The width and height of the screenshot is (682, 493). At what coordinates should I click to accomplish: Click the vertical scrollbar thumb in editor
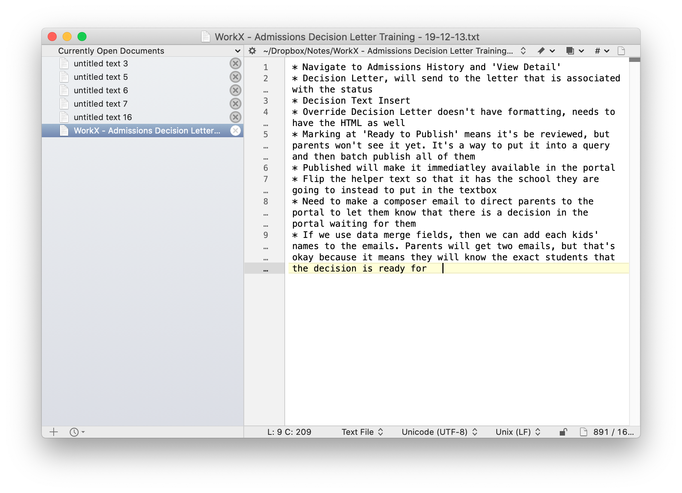pyautogui.click(x=634, y=60)
